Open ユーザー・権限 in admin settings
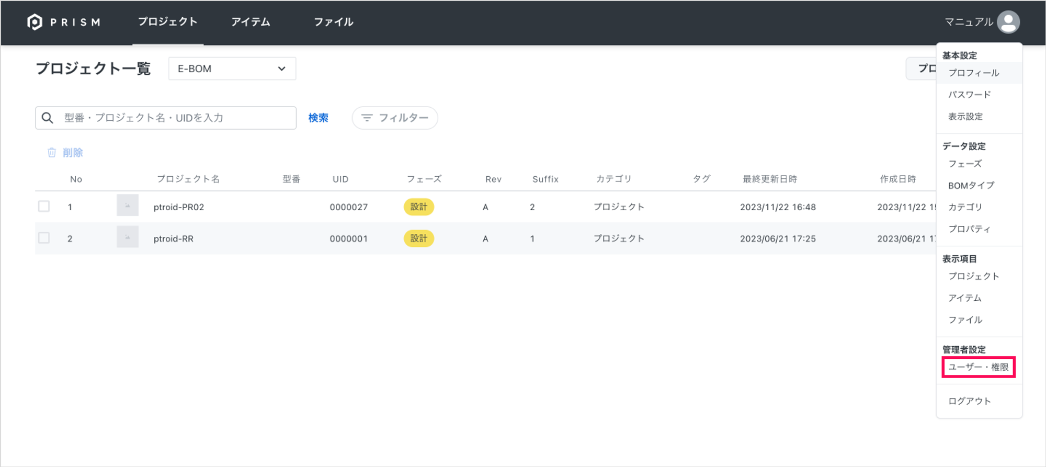The image size is (1046, 467). [x=978, y=367]
